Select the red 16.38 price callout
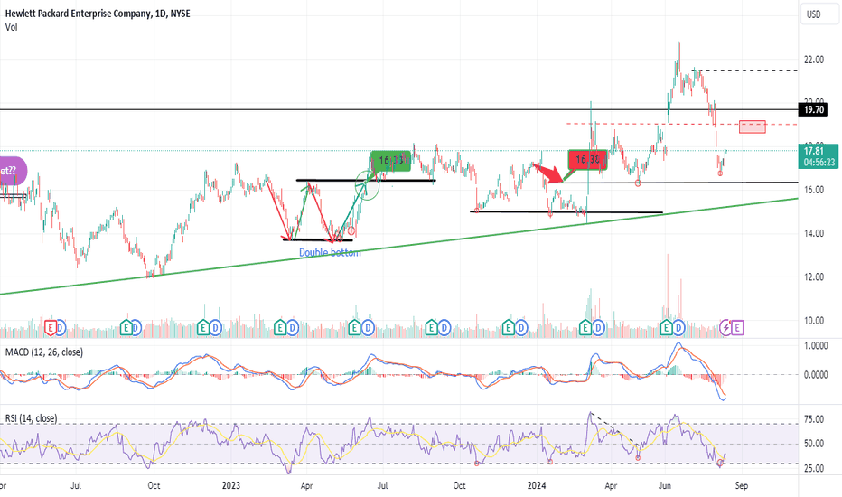The width and height of the screenshot is (842, 497). [x=587, y=160]
